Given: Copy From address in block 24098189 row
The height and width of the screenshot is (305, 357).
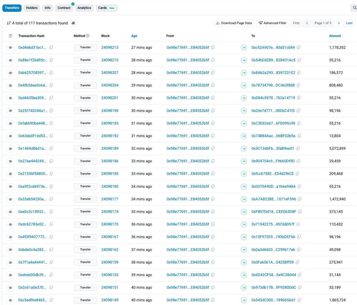Looking at the screenshot, I should pos(213,148).
